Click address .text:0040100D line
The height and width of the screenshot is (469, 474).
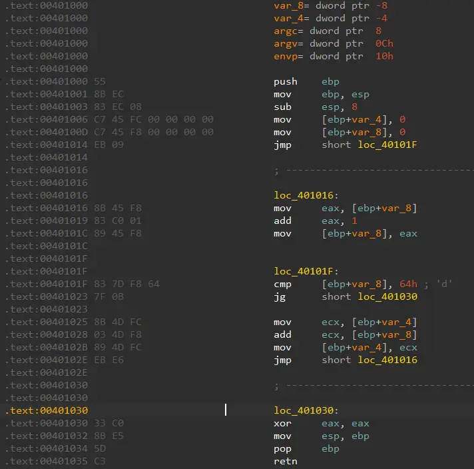click(x=109, y=132)
